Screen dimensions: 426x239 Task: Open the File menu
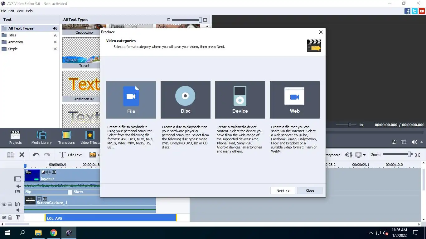click(3, 11)
